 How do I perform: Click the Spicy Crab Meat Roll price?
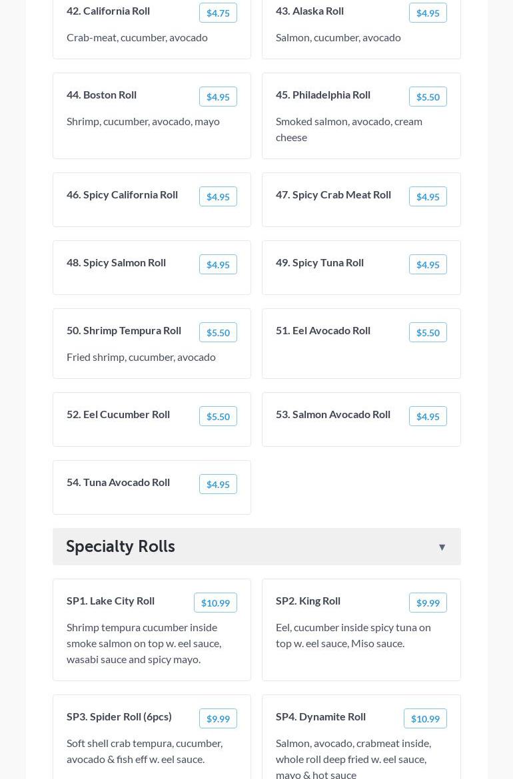(428, 197)
